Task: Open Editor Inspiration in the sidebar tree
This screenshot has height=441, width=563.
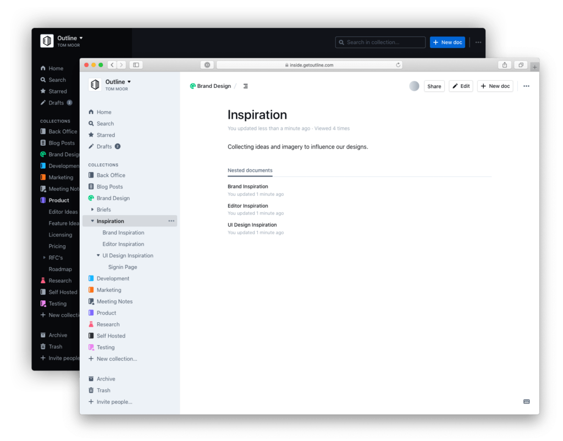Action: coord(123,244)
